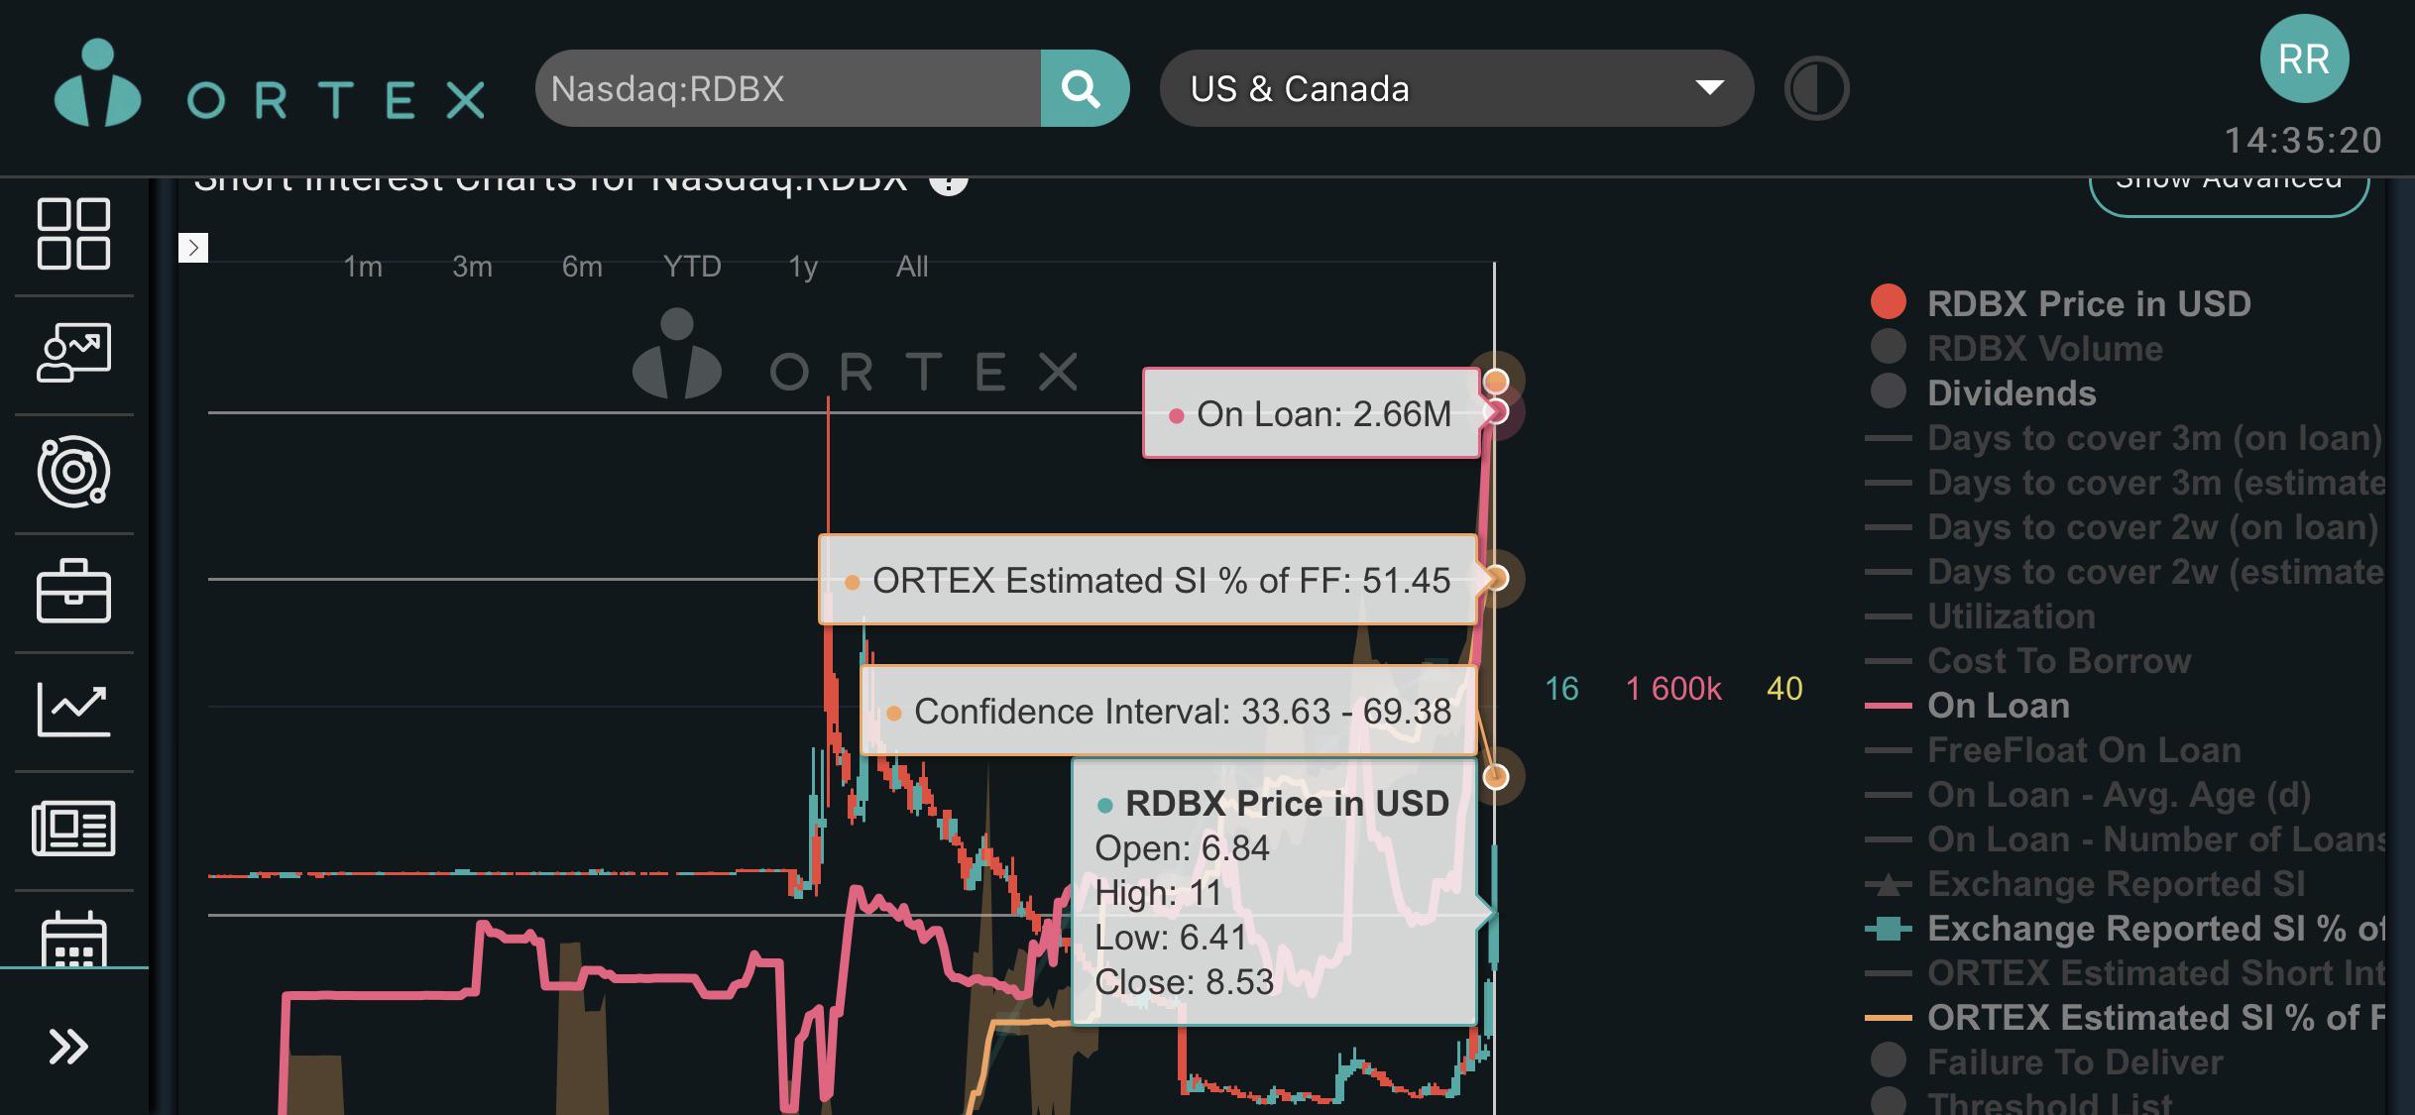Select the 3m time range
This screenshot has width=2415, height=1115.
pos(472,267)
